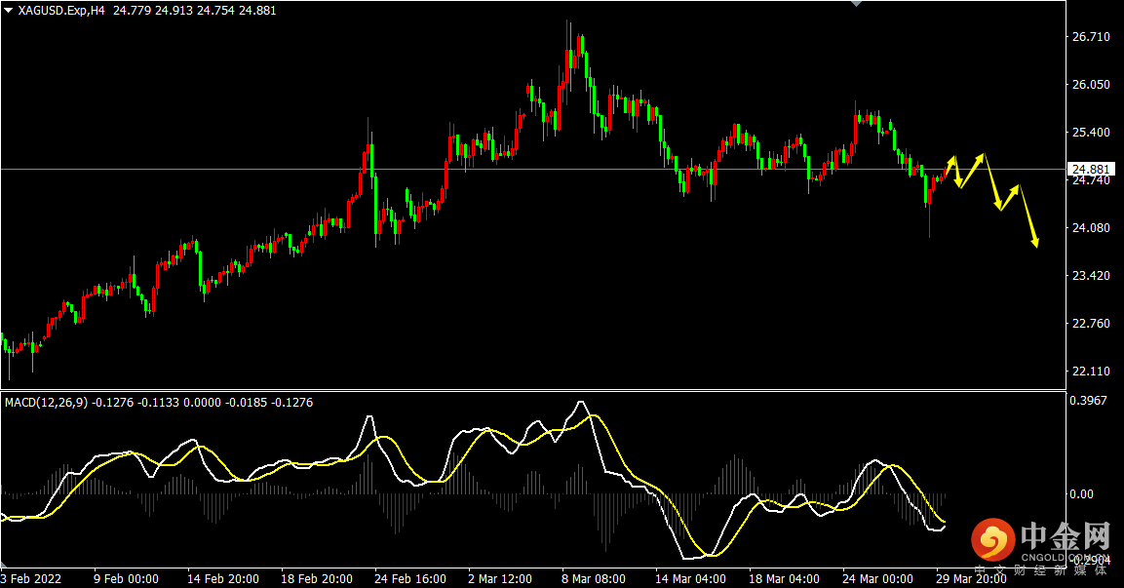1124x588 pixels.
Task: Open the chart dropdown triangle beside XAGUSD.Exp,H4
Action: pyautogui.click(x=8, y=11)
